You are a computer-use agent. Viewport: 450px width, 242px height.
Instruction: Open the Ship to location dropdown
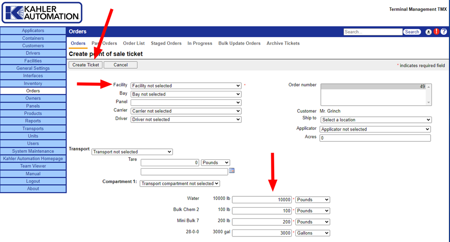[x=375, y=120]
